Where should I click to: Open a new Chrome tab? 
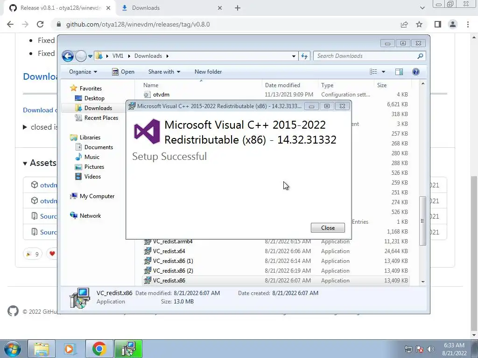(238, 8)
